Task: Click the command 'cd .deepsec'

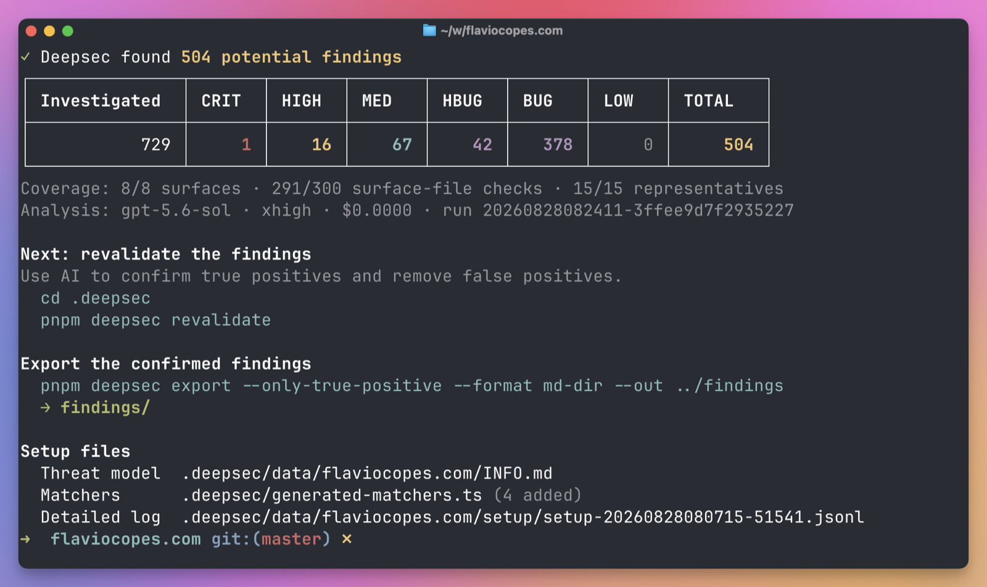Action: tap(96, 298)
